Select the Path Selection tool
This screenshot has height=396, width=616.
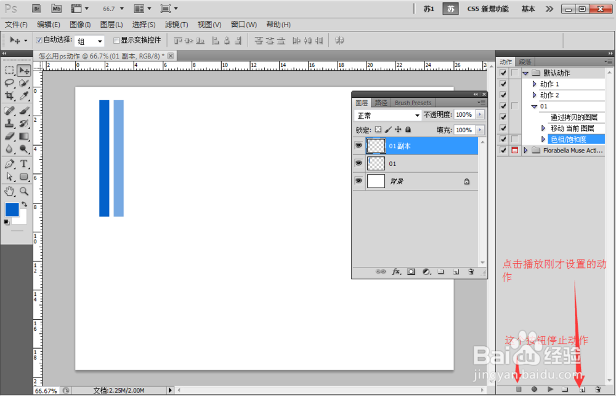coord(9,176)
